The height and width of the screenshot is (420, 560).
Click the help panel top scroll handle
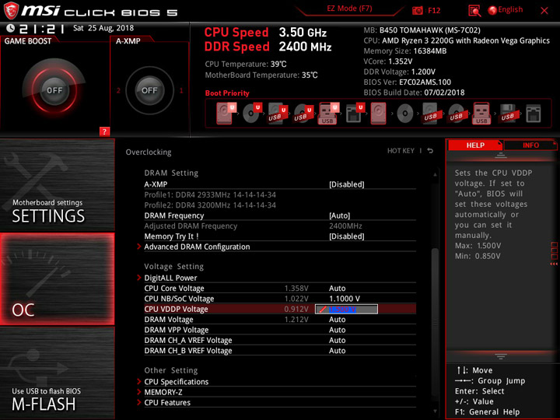click(500, 155)
